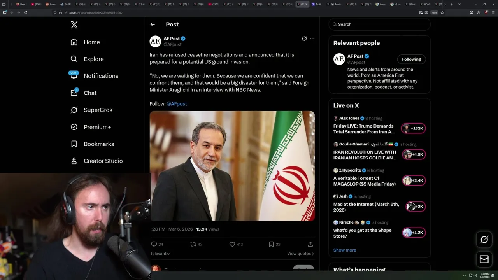The width and height of the screenshot is (498, 280).
Task: Open the Notifications bell icon
Action: pos(74,76)
